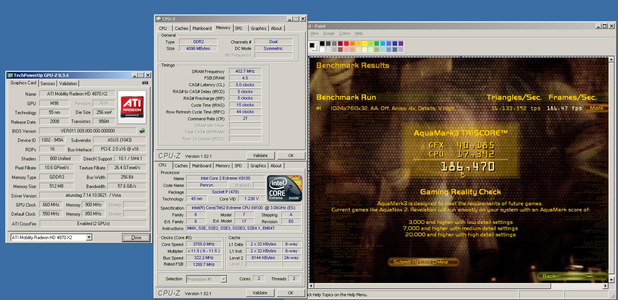Open Graphics tab in the CPU-Z processor window
The height and width of the screenshot is (300, 618).
[258, 166]
